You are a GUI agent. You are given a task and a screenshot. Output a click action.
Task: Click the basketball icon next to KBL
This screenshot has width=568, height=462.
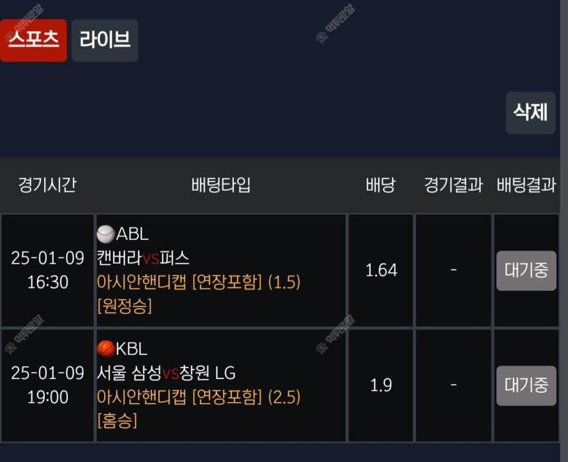point(105,349)
